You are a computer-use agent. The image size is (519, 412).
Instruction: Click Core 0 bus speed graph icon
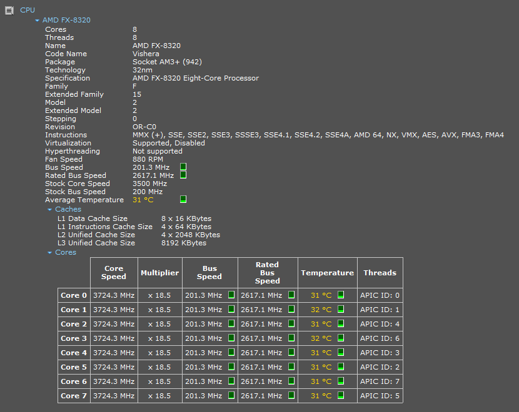(231, 295)
